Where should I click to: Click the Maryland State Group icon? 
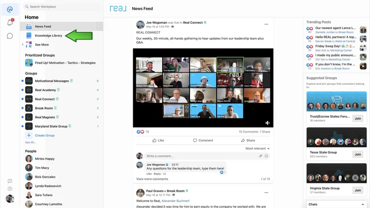pyautogui.click(x=29, y=126)
